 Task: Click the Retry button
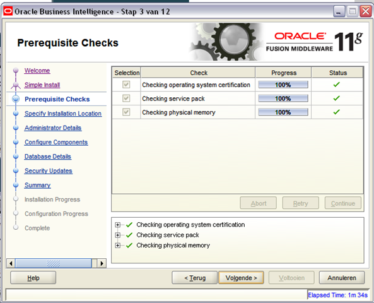pyautogui.click(x=301, y=203)
